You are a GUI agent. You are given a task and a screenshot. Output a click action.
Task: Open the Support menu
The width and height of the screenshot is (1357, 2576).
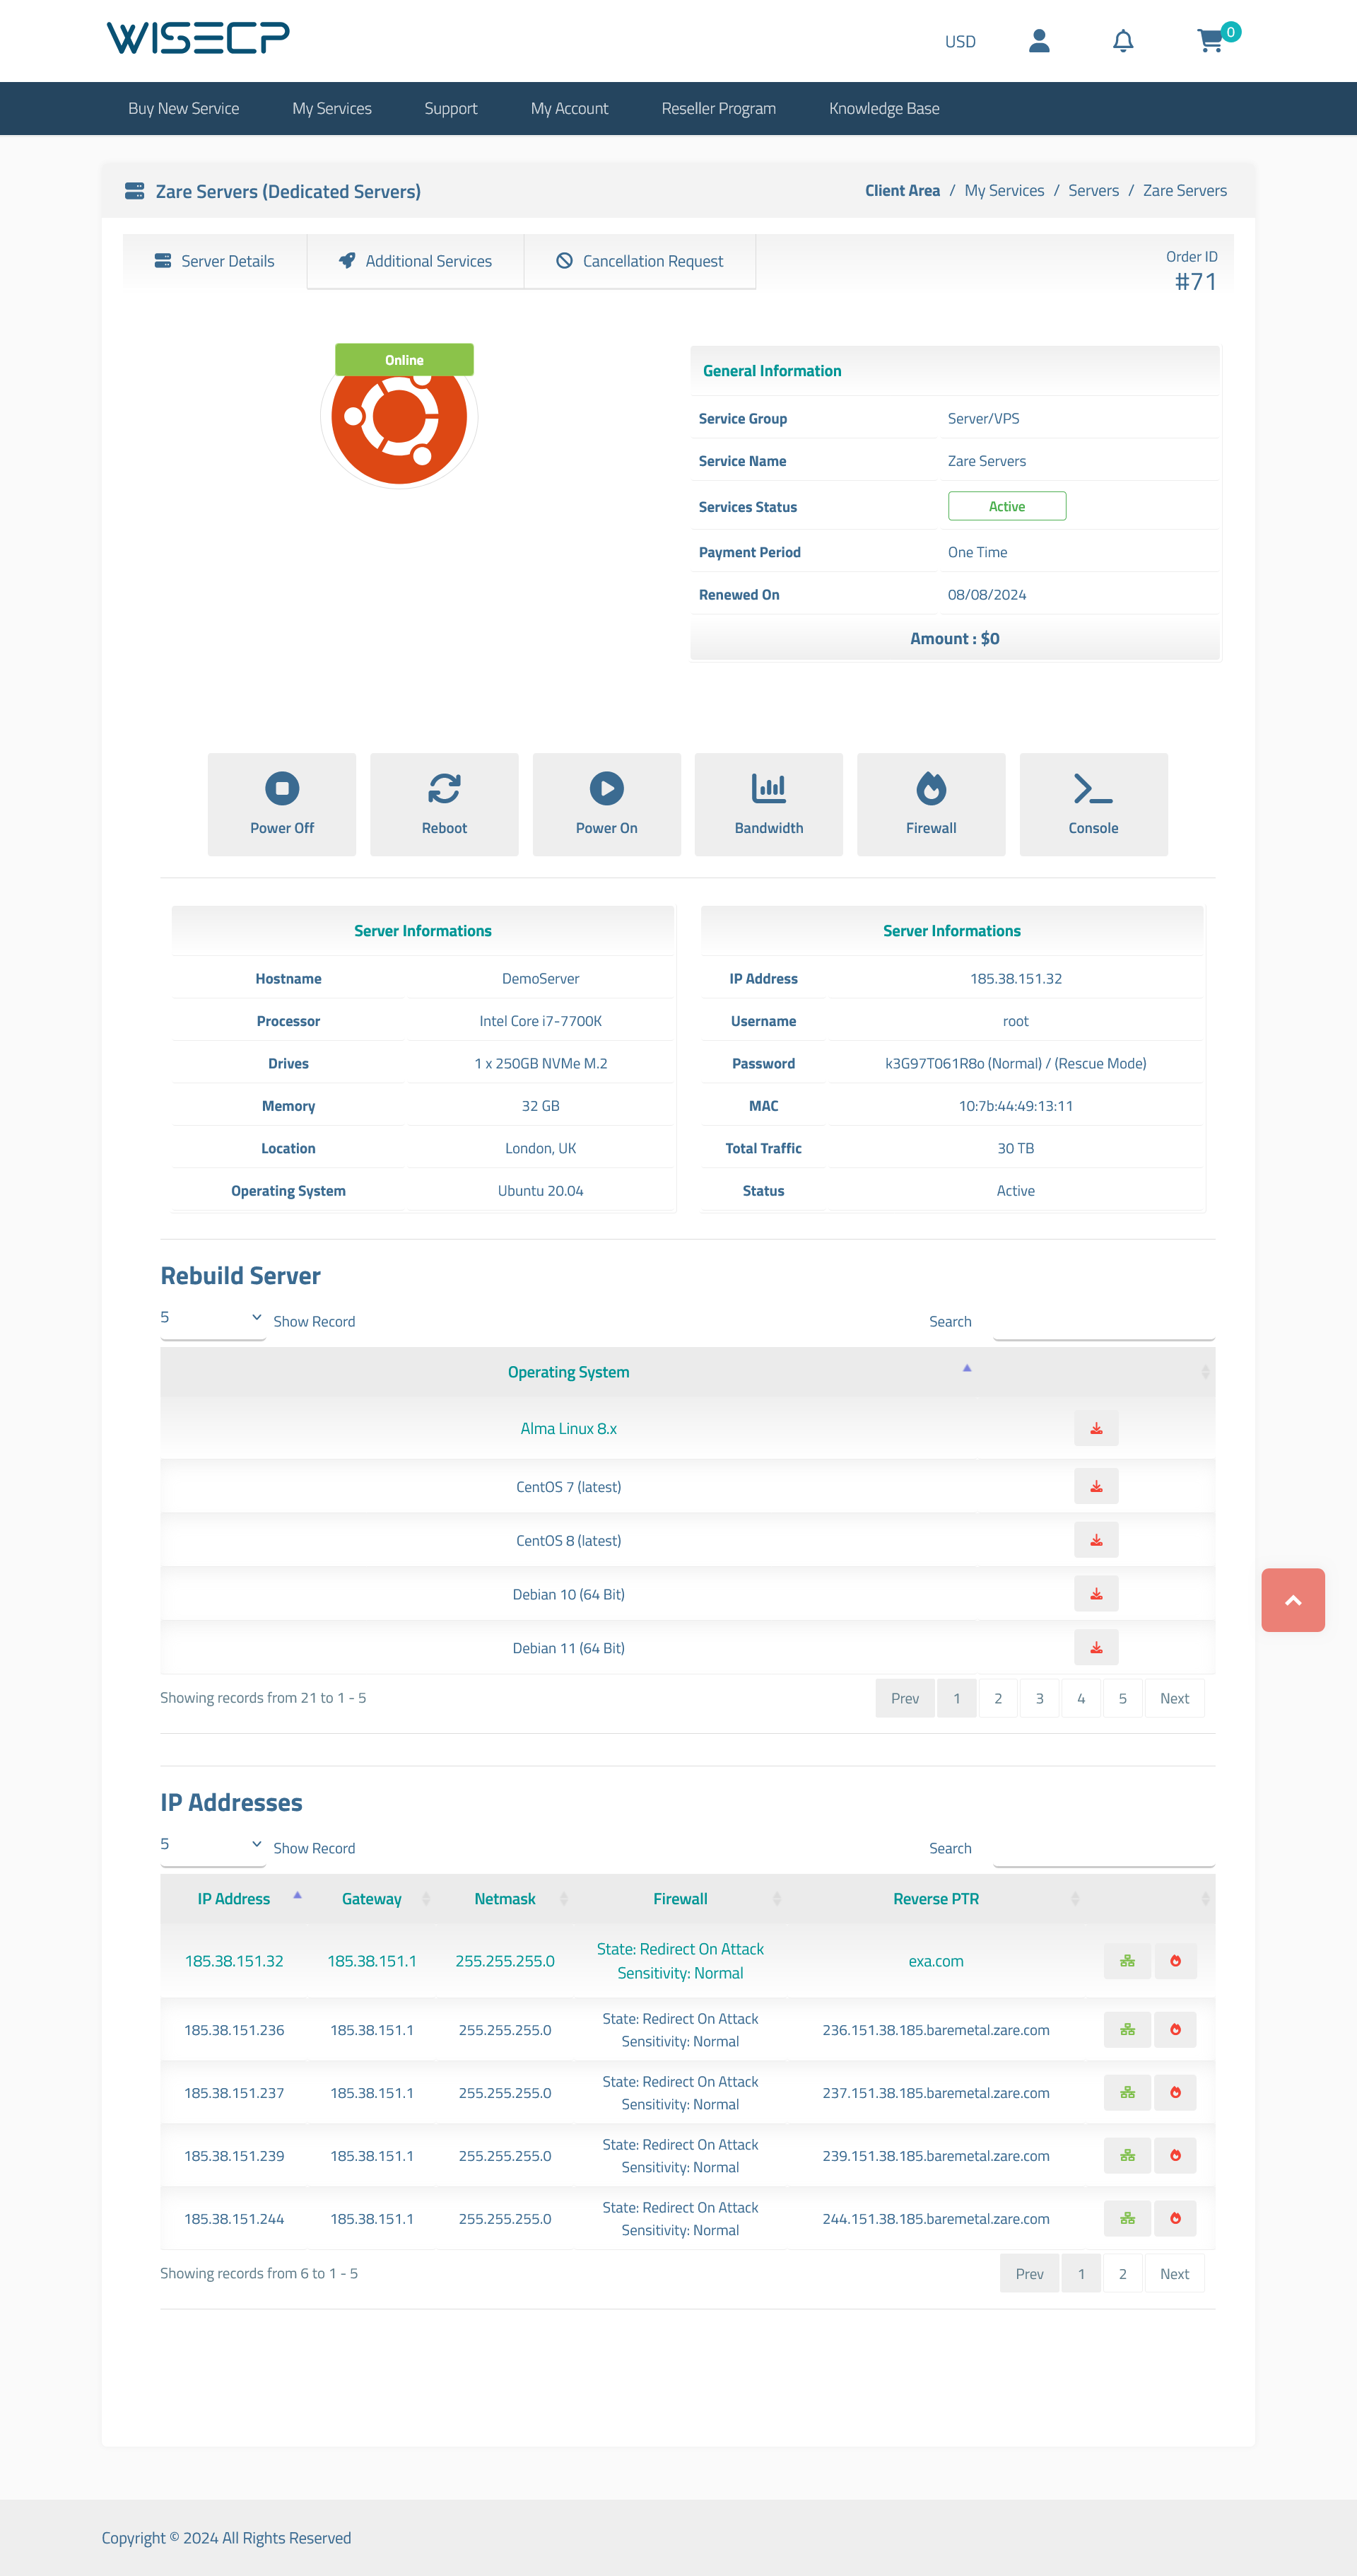tap(451, 108)
